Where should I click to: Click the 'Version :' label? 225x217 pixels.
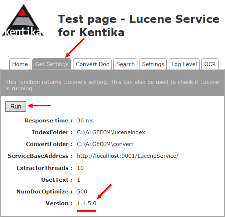tap(59, 203)
